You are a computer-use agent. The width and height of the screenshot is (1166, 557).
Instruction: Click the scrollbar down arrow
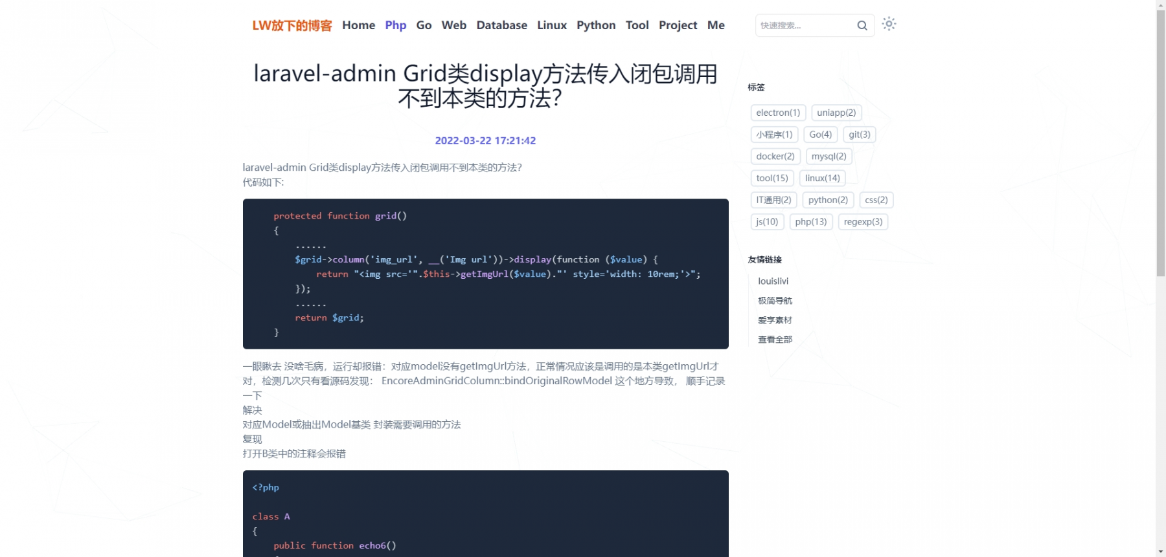coord(1161,552)
